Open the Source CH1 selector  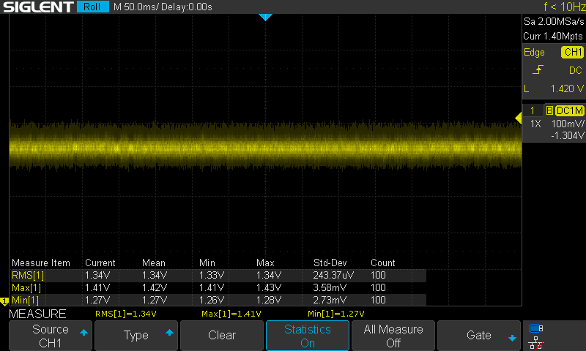51,336
